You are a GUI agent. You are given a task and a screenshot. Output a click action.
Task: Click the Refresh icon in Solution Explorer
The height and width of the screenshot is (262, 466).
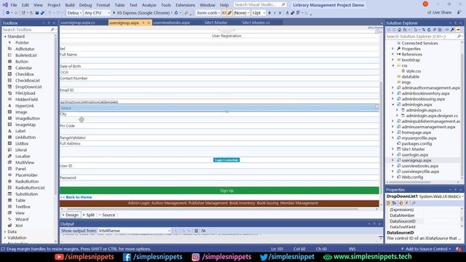tap(429, 30)
